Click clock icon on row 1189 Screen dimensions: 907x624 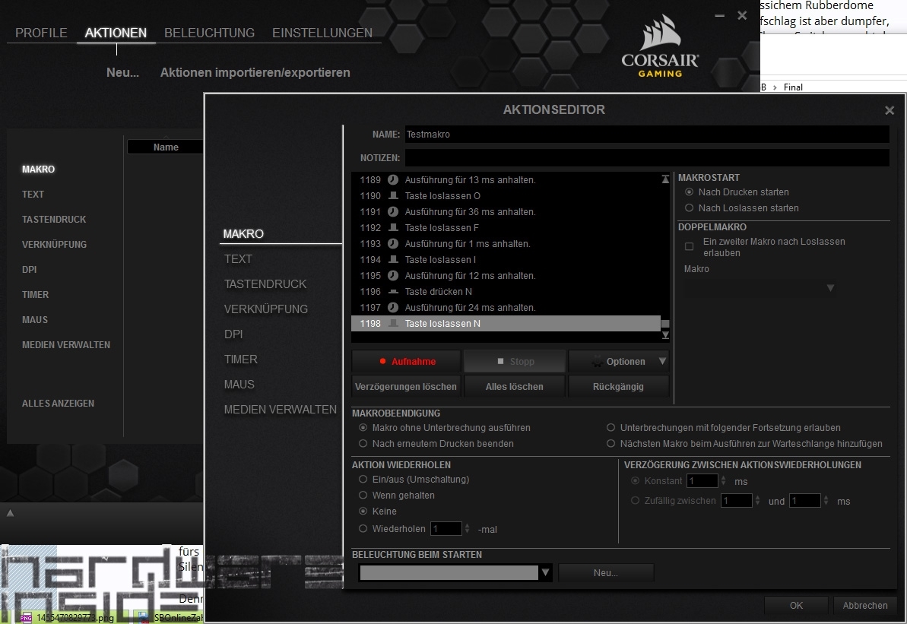pyautogui.click(x=393, y=180)
